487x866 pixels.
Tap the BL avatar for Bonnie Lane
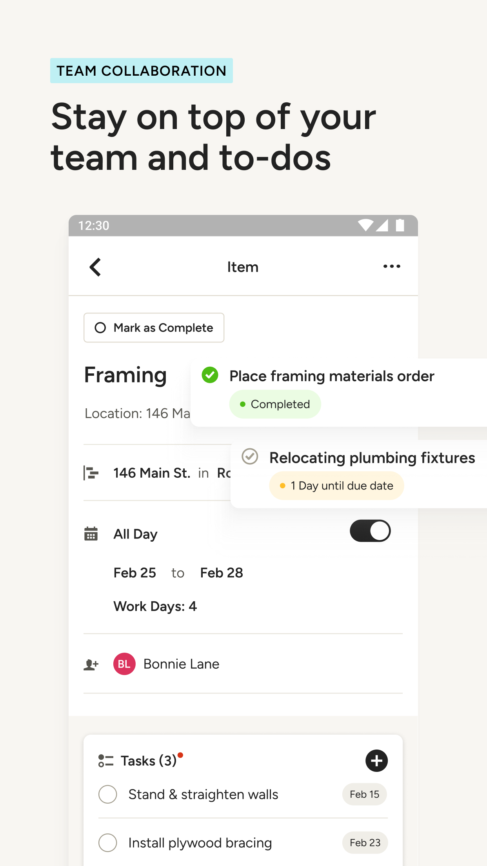(124, 664)
